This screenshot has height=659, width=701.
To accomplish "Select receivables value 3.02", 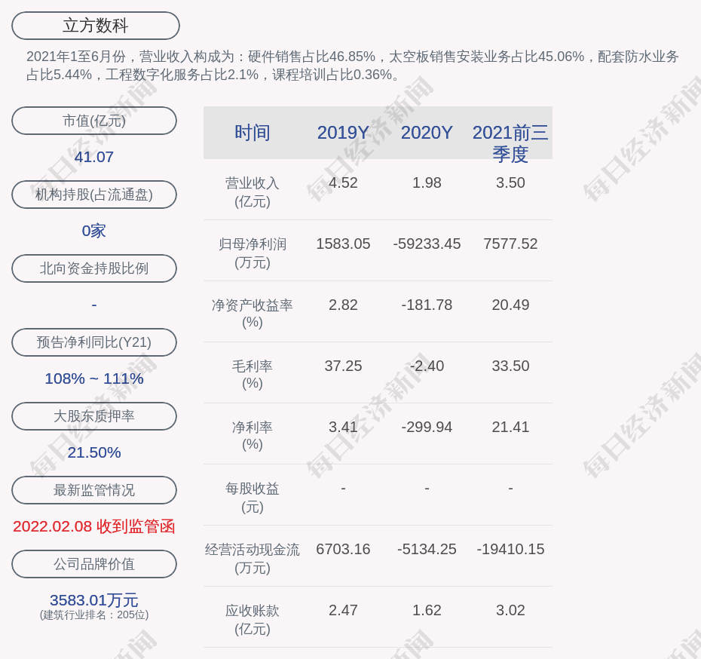I will [510, 611].
